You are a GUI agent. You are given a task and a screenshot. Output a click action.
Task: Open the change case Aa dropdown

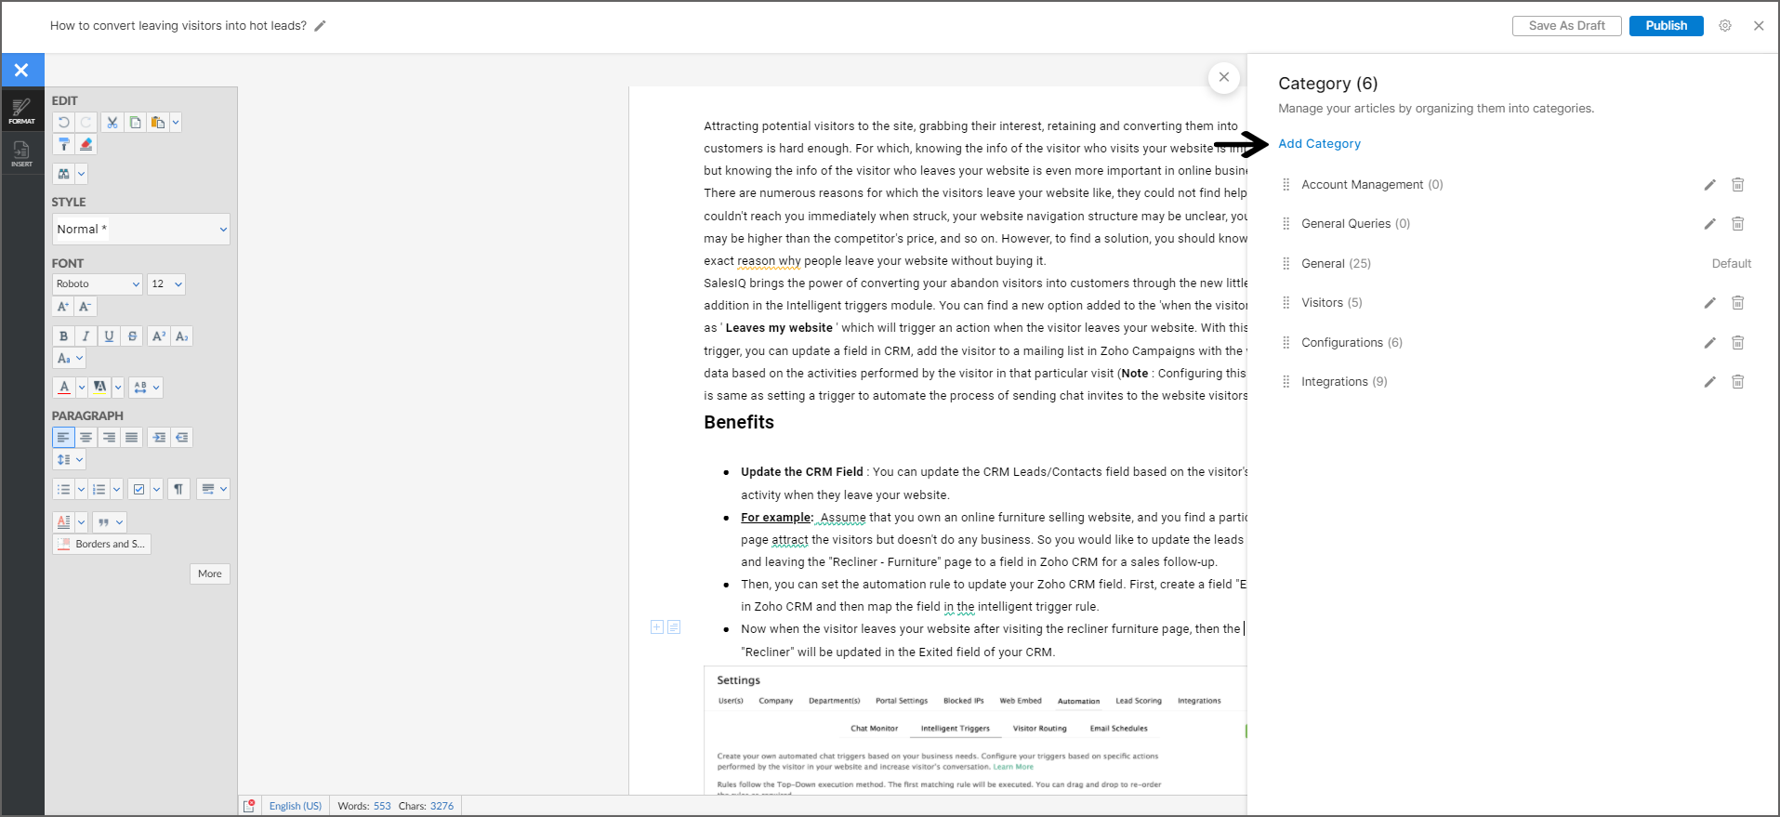pos(70,359)
